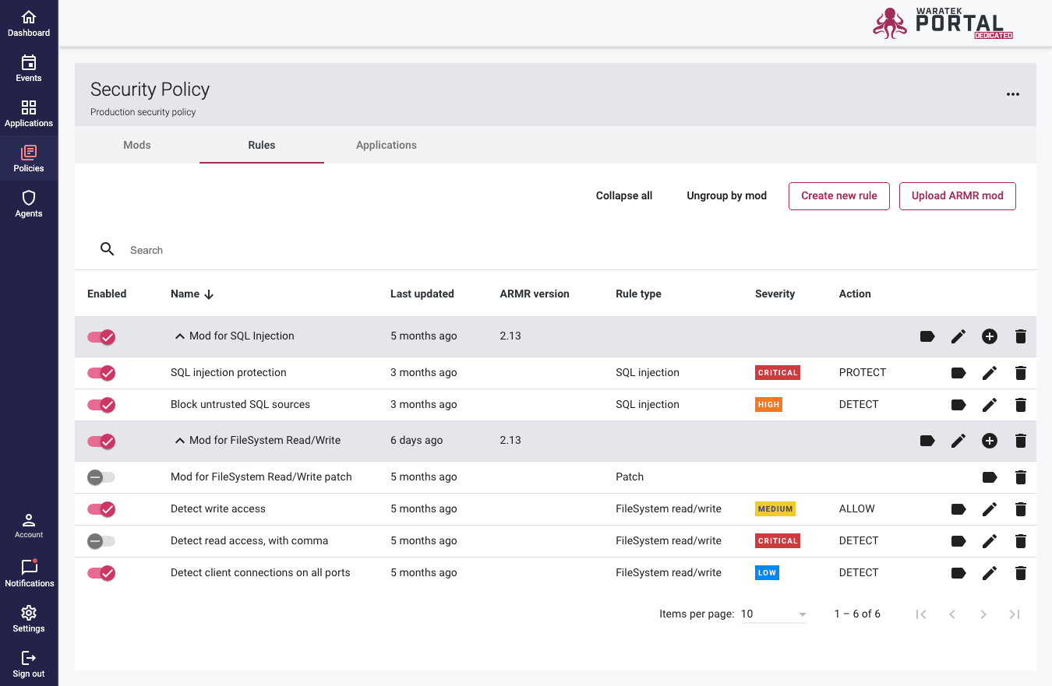Add rule to Mod for SQL Injection

(990, 336)
